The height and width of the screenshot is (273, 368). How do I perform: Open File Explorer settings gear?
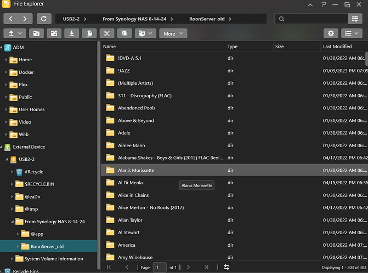(331, 33)
